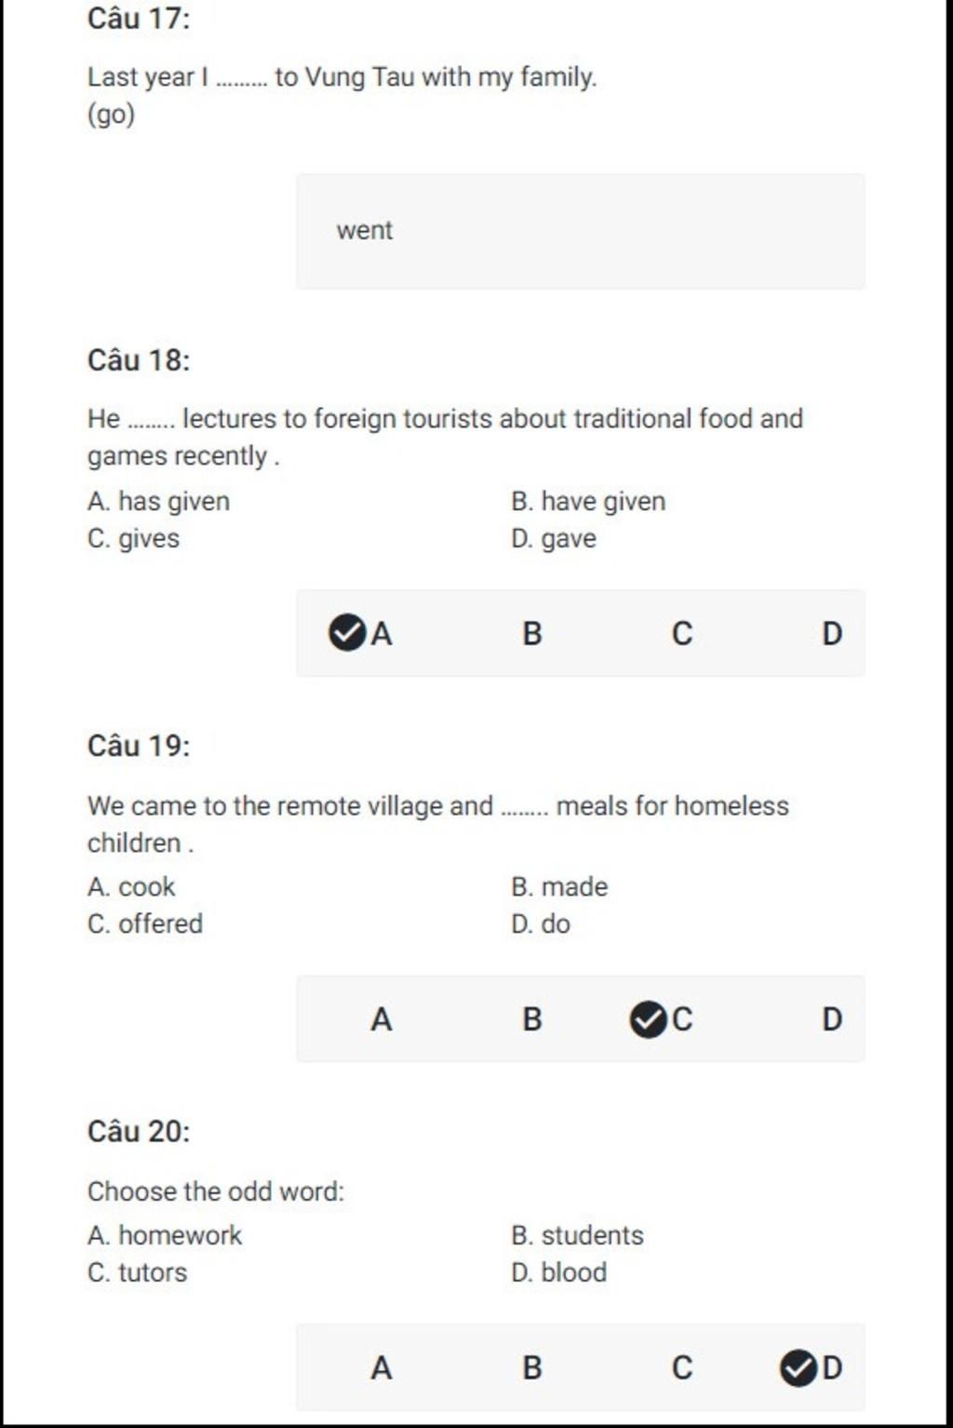Click the checkmark icon next to D in Câu 20
The width and height of the screenshot is (953, 1428).
click(799, 1367)
